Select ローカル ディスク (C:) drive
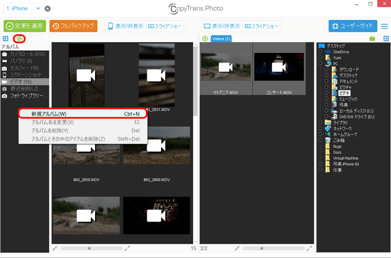Image resolution: width=391 pixels, height=258 pixels. coord(356,111)
